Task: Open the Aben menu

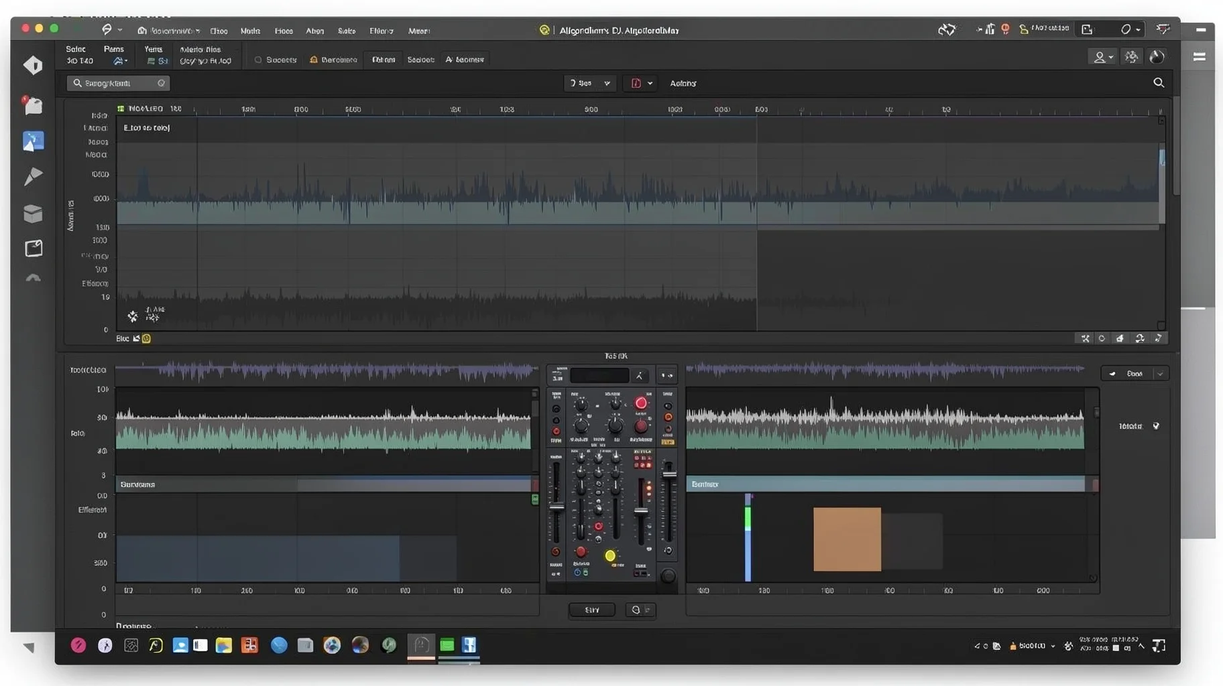Action: point(314,31)
